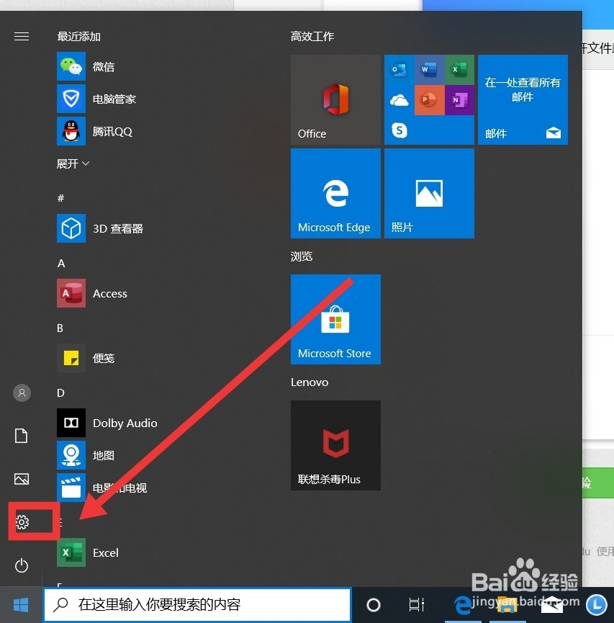Launch Dolby Audio app
This screenshot has height=623, width=614.
point(71,423)
